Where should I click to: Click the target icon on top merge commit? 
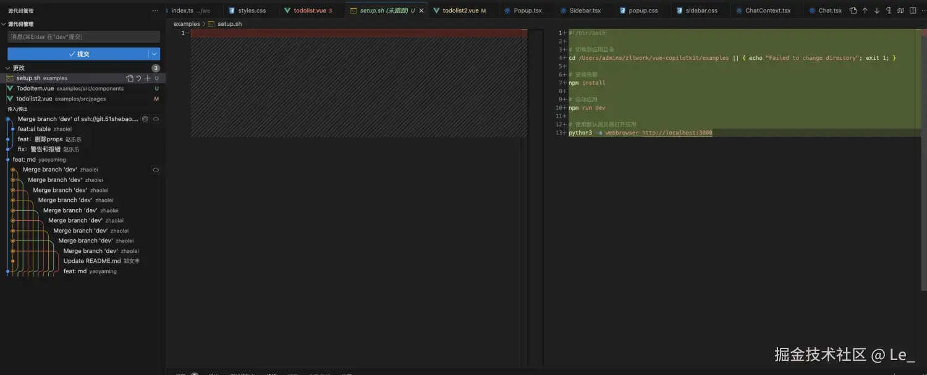[145, 119]
